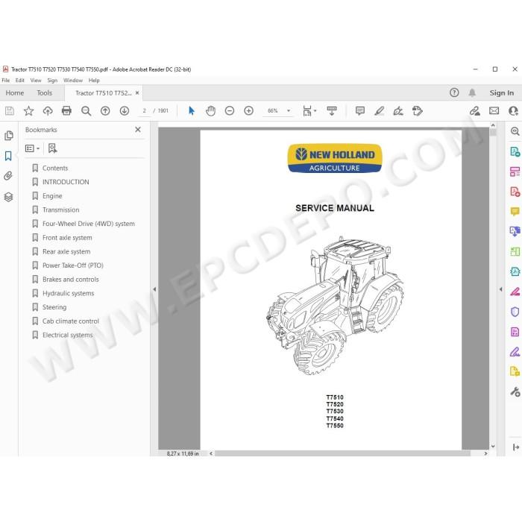522x522 pixels.
Task: Open More Tools wrench icon
Action: [515, 391]
